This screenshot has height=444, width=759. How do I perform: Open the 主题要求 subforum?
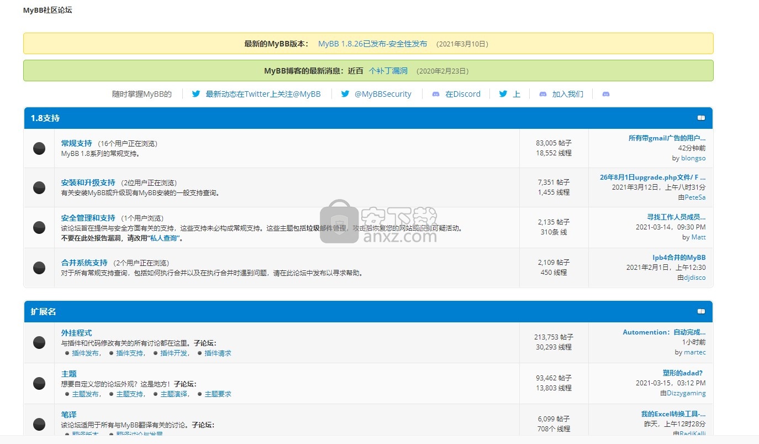pos(218,394)
